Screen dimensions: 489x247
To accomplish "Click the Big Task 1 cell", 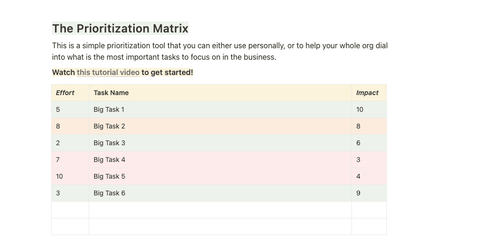I will pos(109,109).
